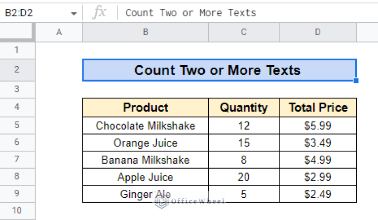
Task: Click the blue fill handle on title cell
Action: tap(356, 81)
